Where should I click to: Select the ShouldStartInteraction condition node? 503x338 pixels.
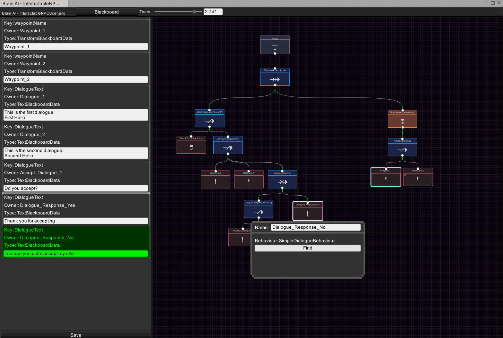191,145
